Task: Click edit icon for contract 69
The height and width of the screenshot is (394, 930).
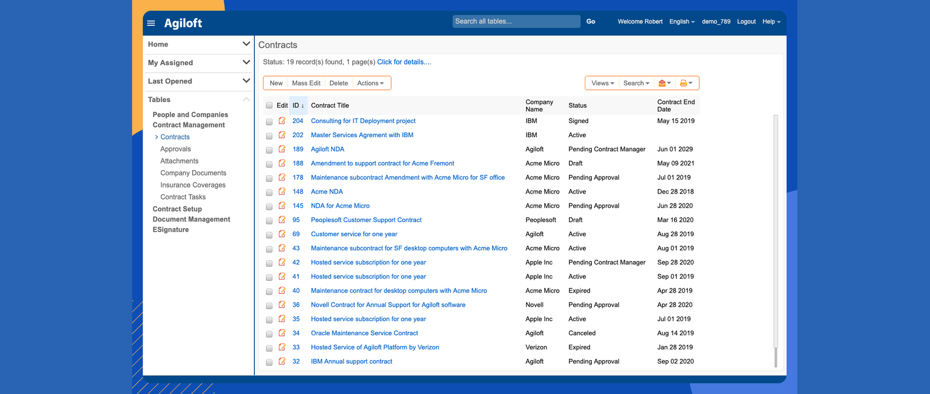Action: (x=282, y=234)
